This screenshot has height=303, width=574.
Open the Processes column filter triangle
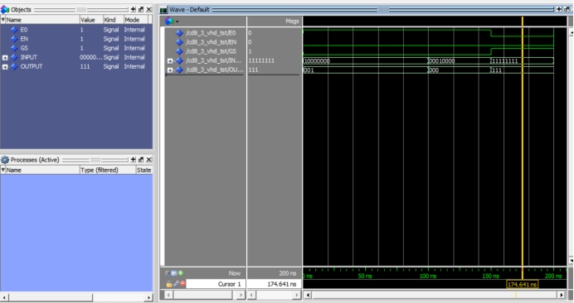[x=3, y=170]
